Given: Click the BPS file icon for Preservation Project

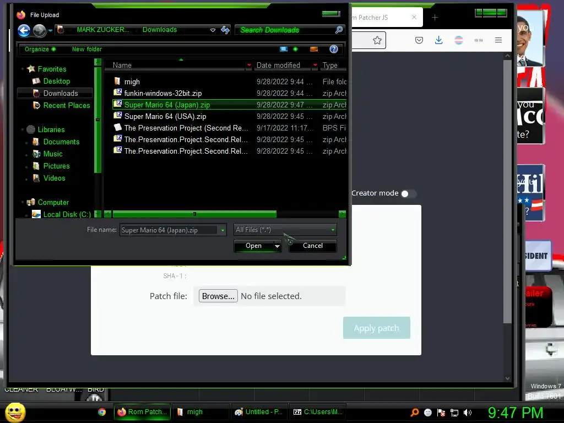Looking at the screenshot, I should point(117,127).
